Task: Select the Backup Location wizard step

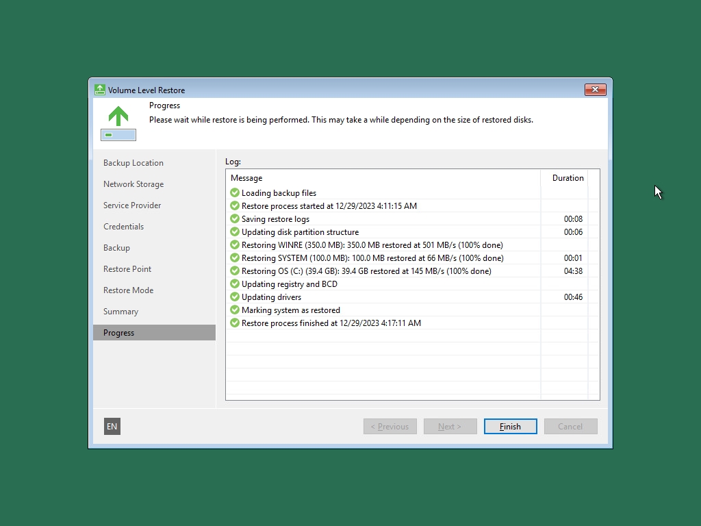Action: pyautogui.click(x=133, y=163)
